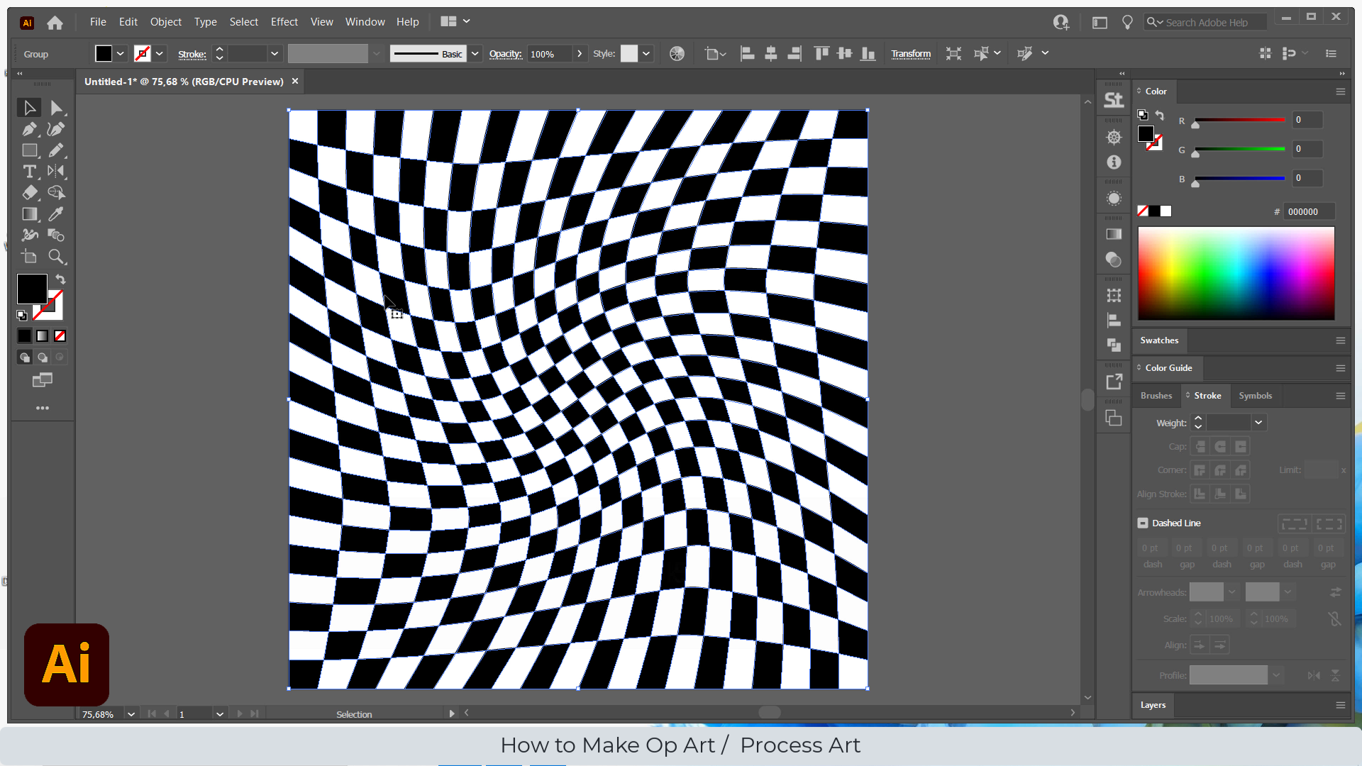Select the Paintbrush tool
This screenshot has width=1362, height=766.
pyautogui.click(x=56, y=150)
